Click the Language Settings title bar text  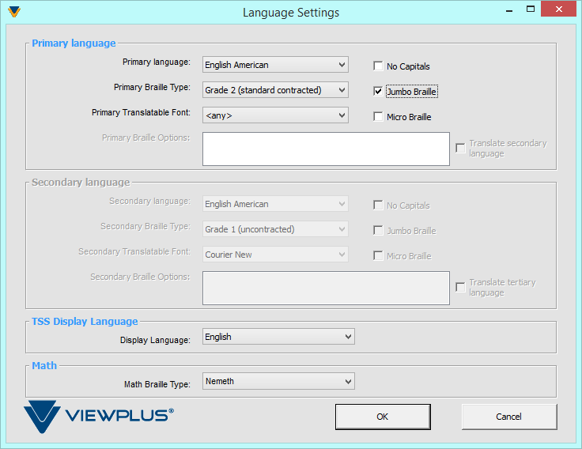point(291,13)
